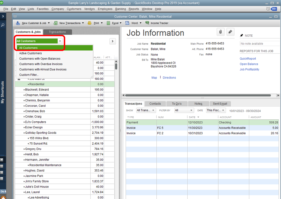The image size is (281, 199).
Task: Switch to the Sent Email tab
Action: (220, 104)
